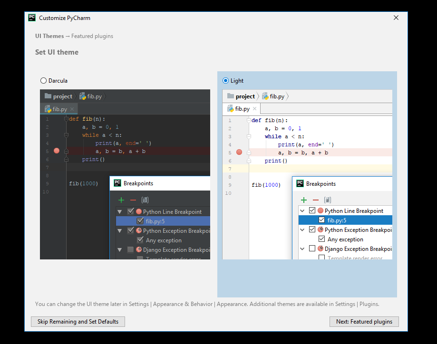This screenshot has width=437, height=344.
Task: Click green add breakpoint plus, Light preview
Action: 304,200
